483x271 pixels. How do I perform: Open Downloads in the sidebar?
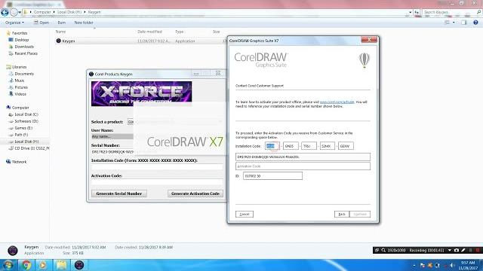click(x=24, y=47)
